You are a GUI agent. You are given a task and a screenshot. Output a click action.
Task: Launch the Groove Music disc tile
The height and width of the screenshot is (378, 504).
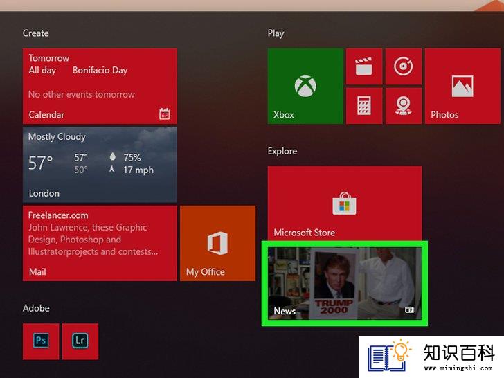(x=404, y=66)
